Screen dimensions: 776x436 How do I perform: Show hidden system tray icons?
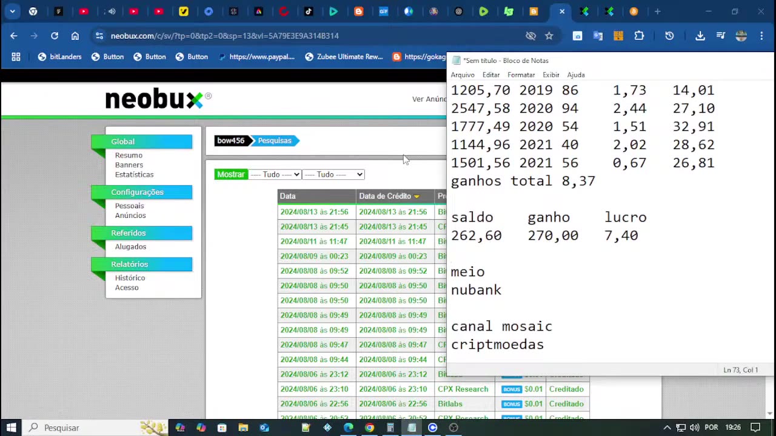pyautogui.click(x=667, y=428)
